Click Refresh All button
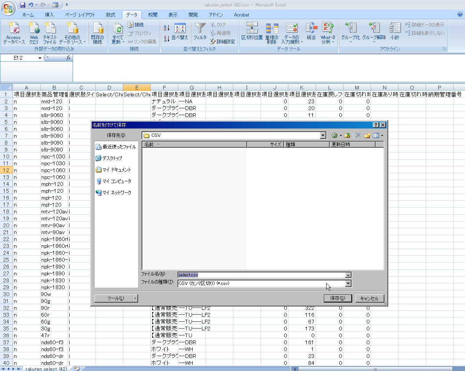The image size is (465, 371). point(118,33)
